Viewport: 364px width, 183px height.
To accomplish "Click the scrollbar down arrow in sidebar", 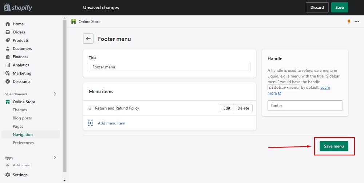I will point(64,181).
